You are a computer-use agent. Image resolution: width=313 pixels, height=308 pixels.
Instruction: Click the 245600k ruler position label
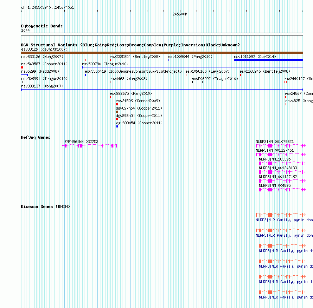[x=180, y=14]
